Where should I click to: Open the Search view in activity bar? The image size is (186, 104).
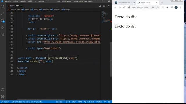pyautogui.click(x=3, y=14)
